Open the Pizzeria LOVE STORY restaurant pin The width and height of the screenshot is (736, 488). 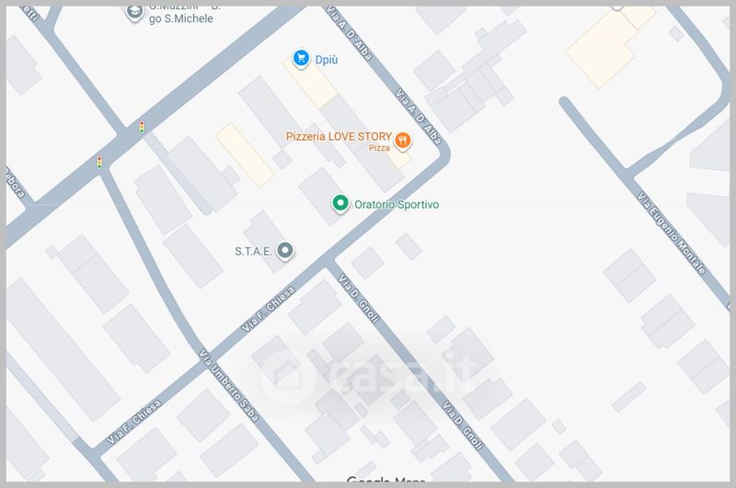tap(403, 141)
